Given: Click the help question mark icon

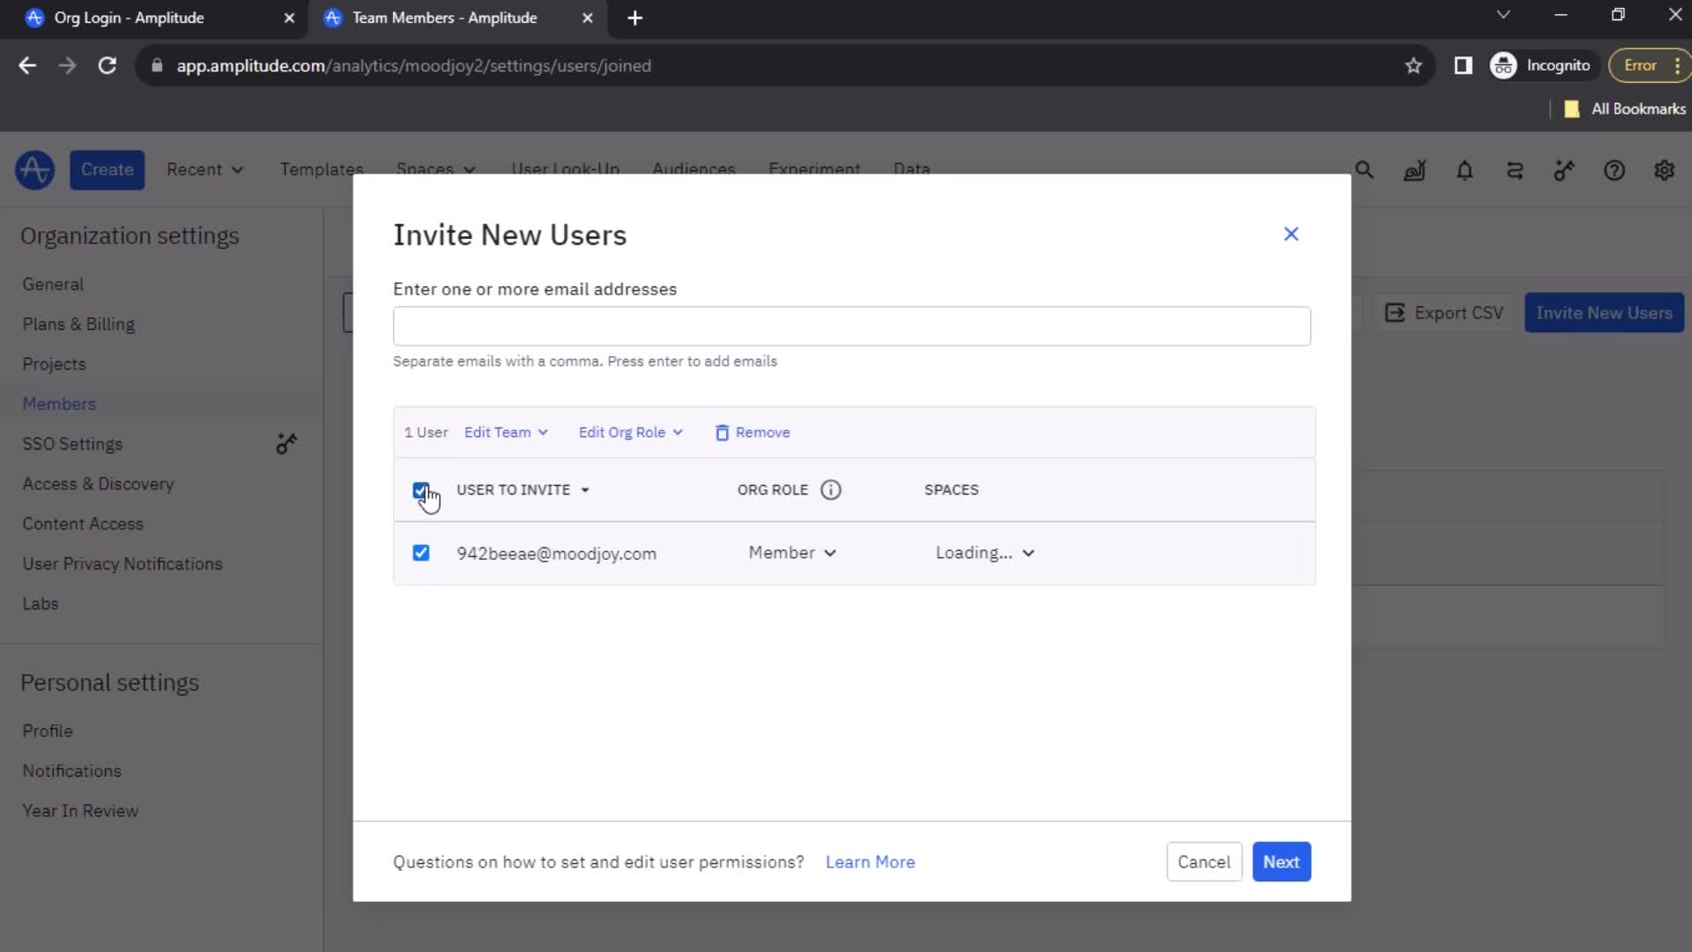Looking at the screenshot, I should (1614, 170).
